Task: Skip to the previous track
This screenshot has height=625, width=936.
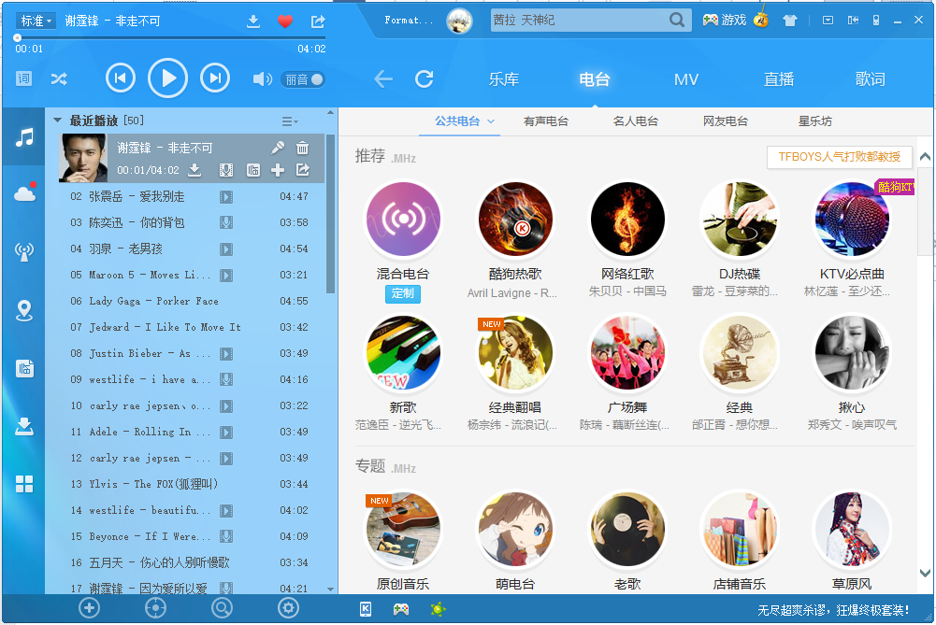Action: click(121, 78)
